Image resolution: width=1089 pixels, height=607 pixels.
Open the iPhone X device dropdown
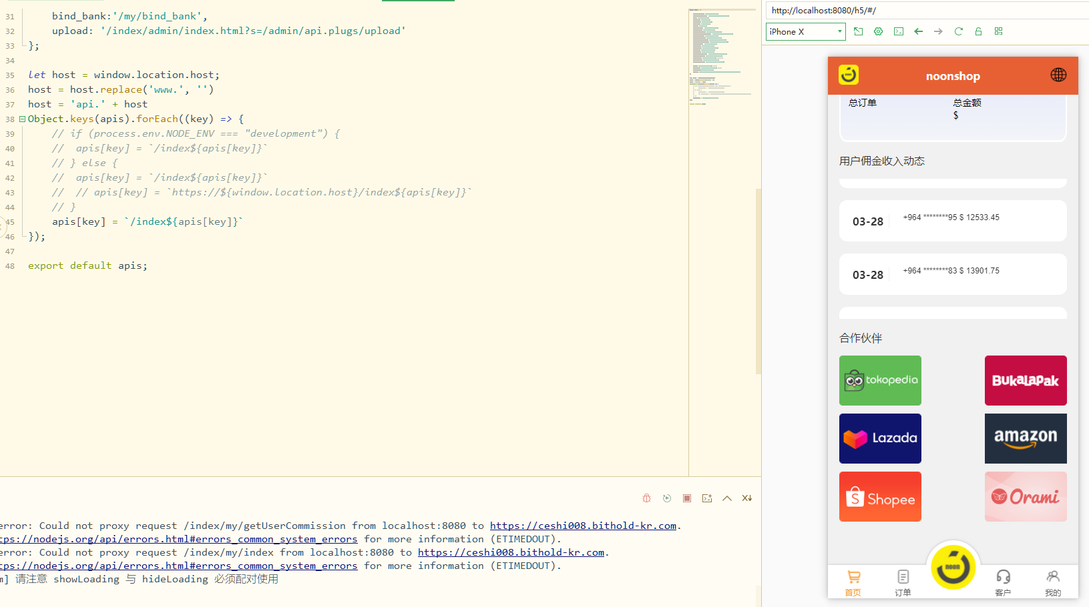(x=805, y=31)
